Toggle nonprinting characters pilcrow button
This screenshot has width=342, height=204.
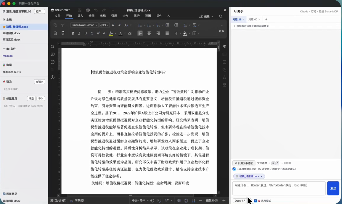coord(176,33)
